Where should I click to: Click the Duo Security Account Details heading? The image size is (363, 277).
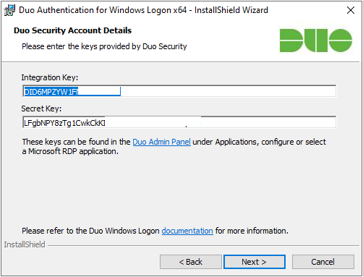[x=72, y=30]
